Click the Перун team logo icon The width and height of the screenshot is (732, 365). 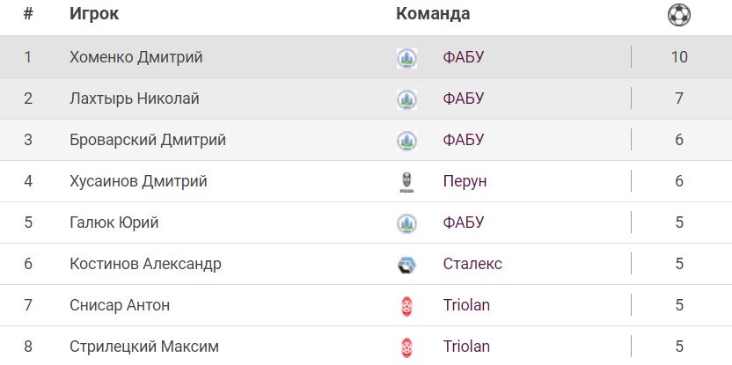[406, 182]
